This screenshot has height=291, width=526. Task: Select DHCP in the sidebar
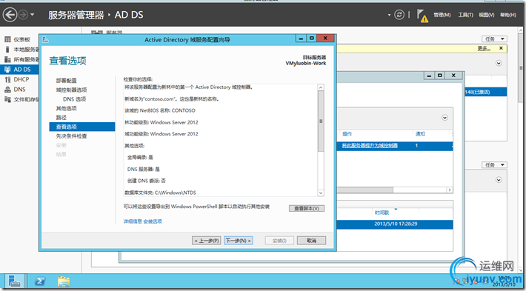coord(19,79)
